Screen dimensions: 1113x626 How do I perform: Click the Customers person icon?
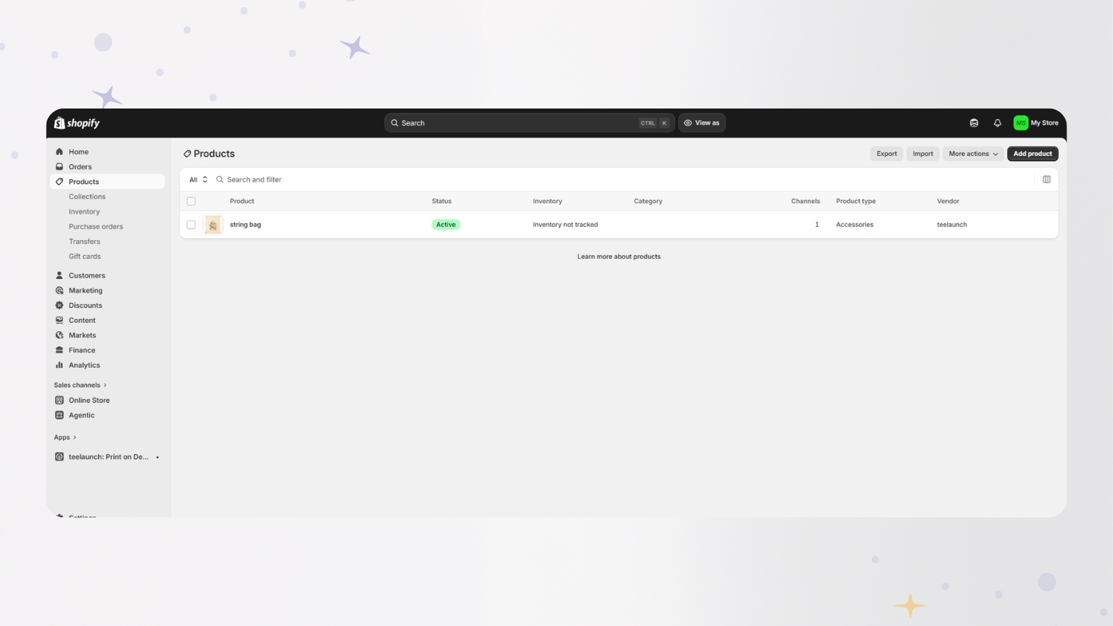coord(59,275)
